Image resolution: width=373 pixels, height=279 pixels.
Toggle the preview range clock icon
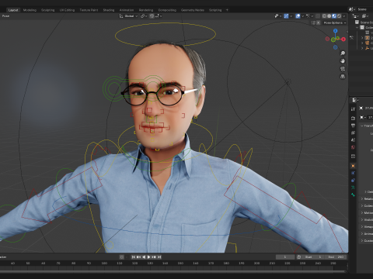coord(298,257)
